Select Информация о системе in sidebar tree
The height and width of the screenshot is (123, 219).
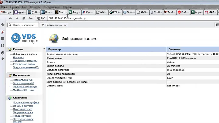click(25, 54)
